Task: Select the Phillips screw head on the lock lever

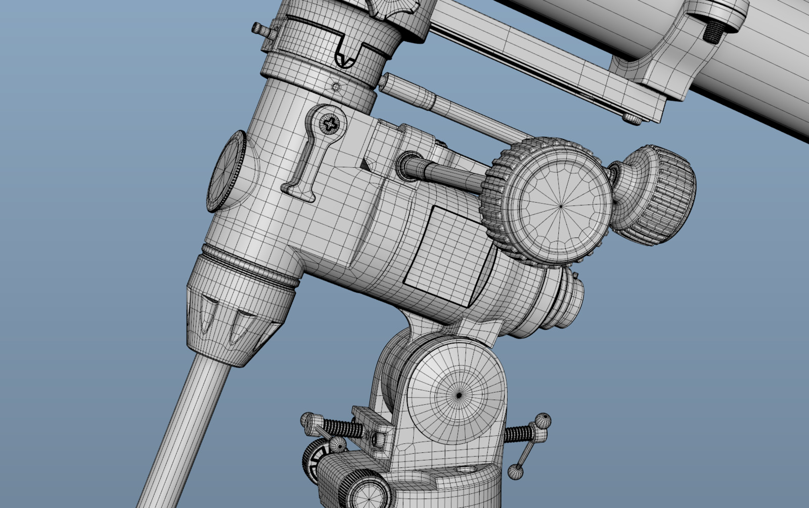Action: click(331, 123)
